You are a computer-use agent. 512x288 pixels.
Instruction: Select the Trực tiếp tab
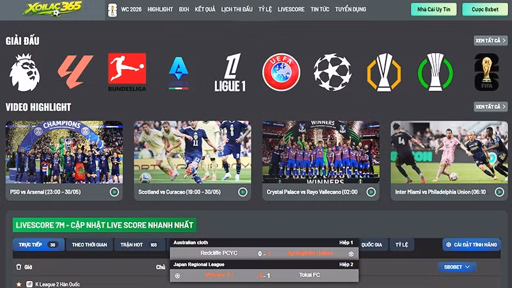(x=38, y=244)
